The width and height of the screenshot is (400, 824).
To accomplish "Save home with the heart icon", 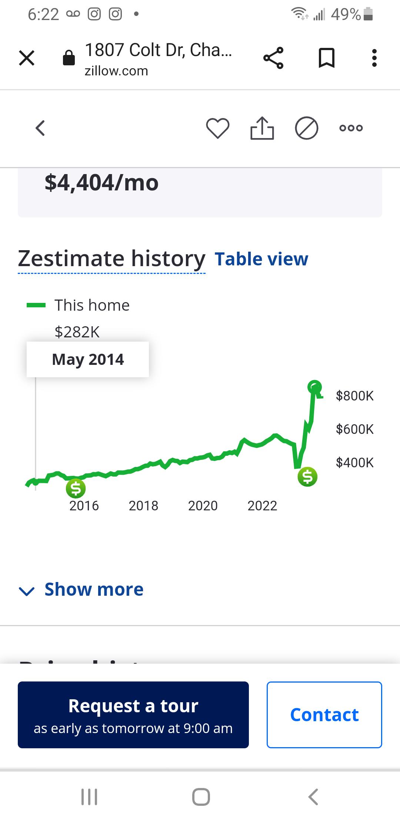I will point(217,128).
